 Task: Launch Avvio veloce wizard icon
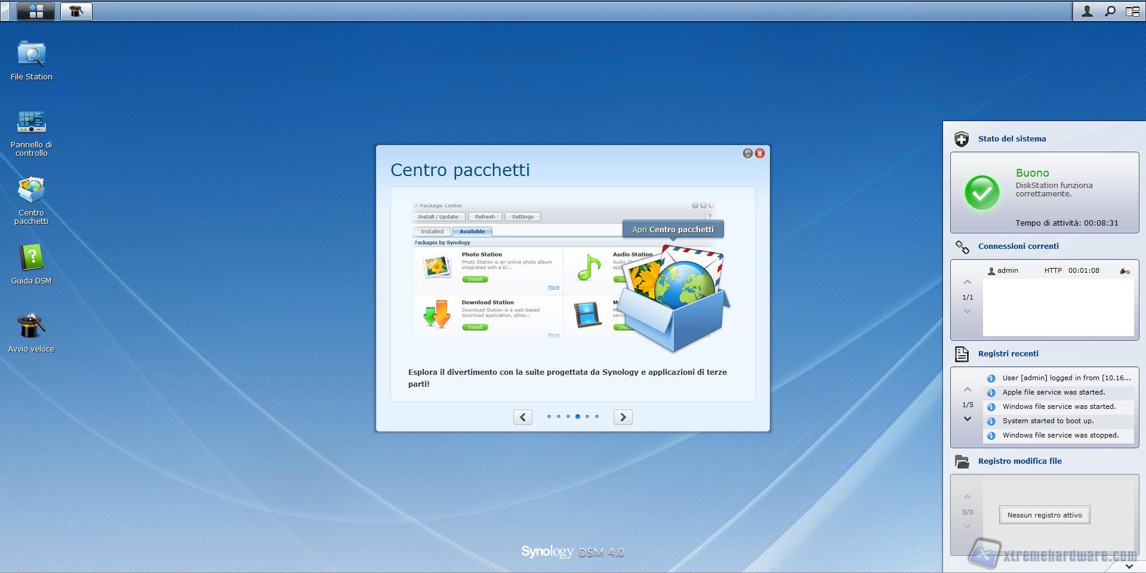point(31,327)
